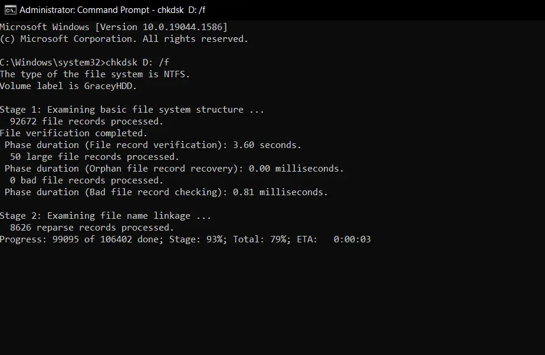Click '8626 reparse records processed' line
The width and height of the screenshot is (545, 355).
coord(92,228)
